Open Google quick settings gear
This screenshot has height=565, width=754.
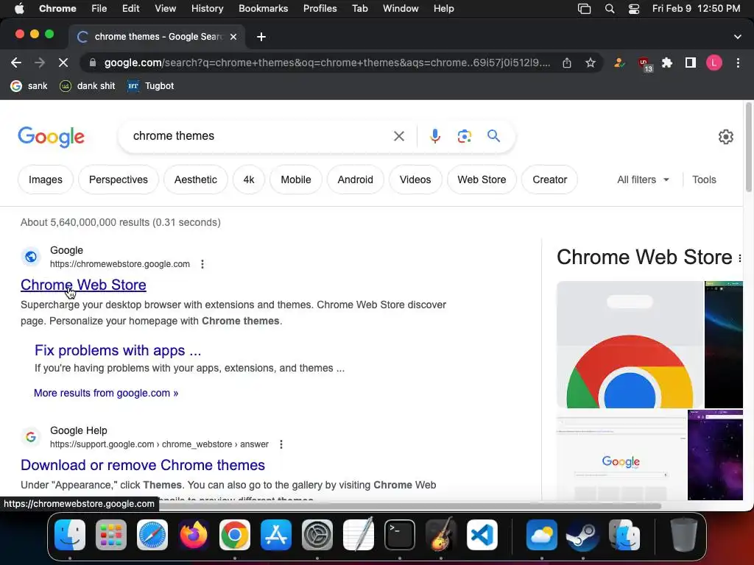point(725,137)
